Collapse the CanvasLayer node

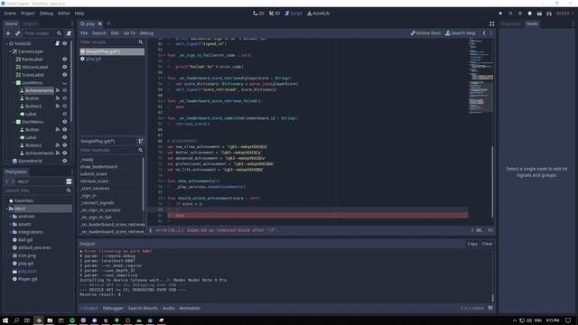[10, 51]
